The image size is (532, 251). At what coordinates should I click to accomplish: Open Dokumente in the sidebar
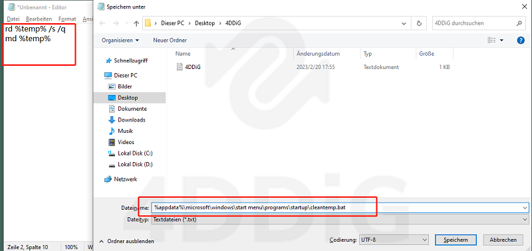(x=132, y=109)
